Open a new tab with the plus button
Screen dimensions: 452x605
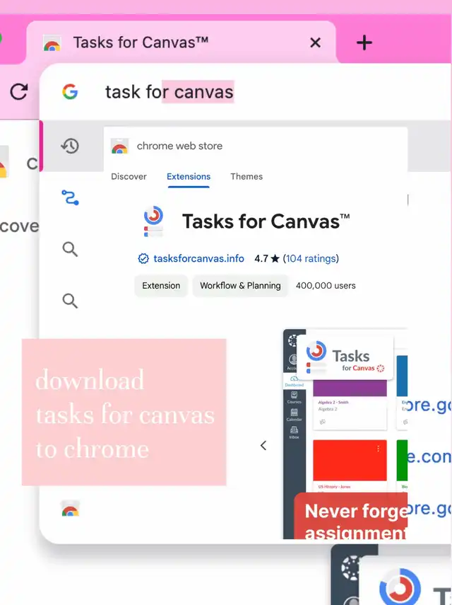(364, 43)
